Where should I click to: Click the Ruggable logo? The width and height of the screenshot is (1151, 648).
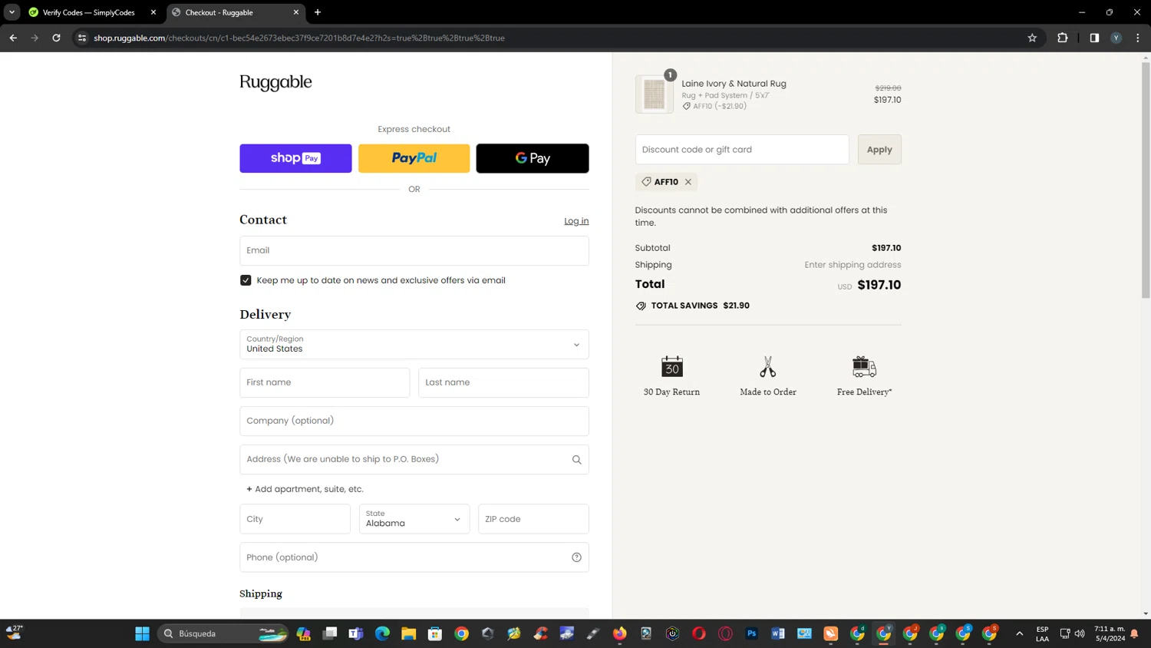[x=275, y=82]
